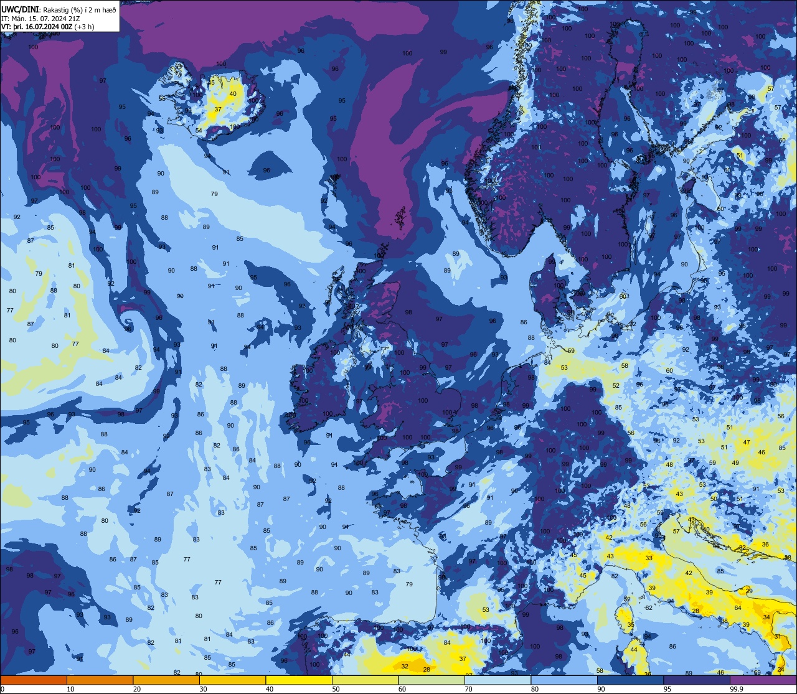The height and width of the screenshot is (694, 797).
Task: Click the dark indigo 95–99.9 legend swatch
Action: coord(697,680)
